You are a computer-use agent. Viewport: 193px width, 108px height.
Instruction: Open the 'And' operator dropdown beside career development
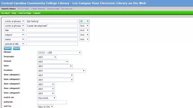[84, 26]
